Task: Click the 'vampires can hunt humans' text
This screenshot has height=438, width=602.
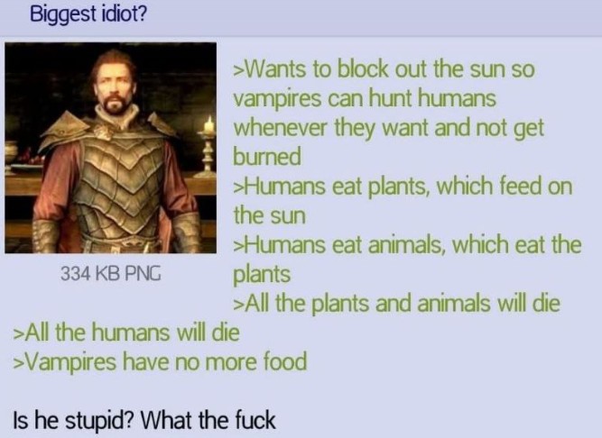Action: (x=365, y=98)
